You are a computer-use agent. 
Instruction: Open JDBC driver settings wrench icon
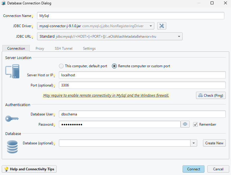pyautogui.click(x=162, y=26)
